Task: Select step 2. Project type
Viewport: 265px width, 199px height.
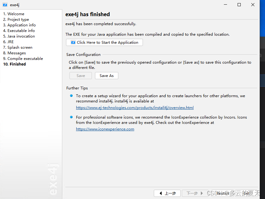Action: [16, 20]
